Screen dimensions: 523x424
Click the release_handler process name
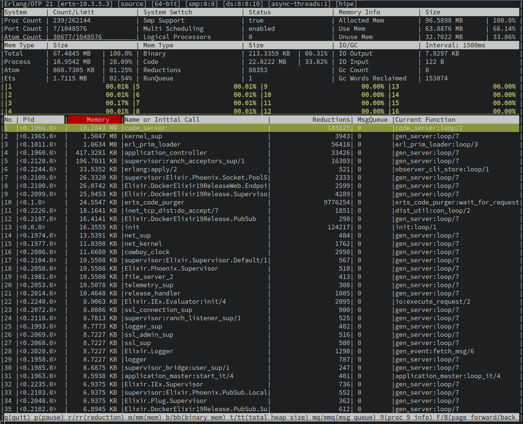153,293
